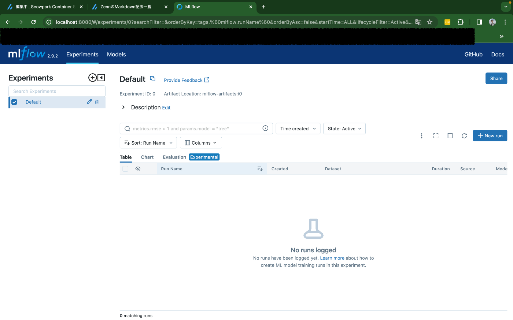Open the Learn more link
Screen dimensions: 513x320
coord(332,258)
